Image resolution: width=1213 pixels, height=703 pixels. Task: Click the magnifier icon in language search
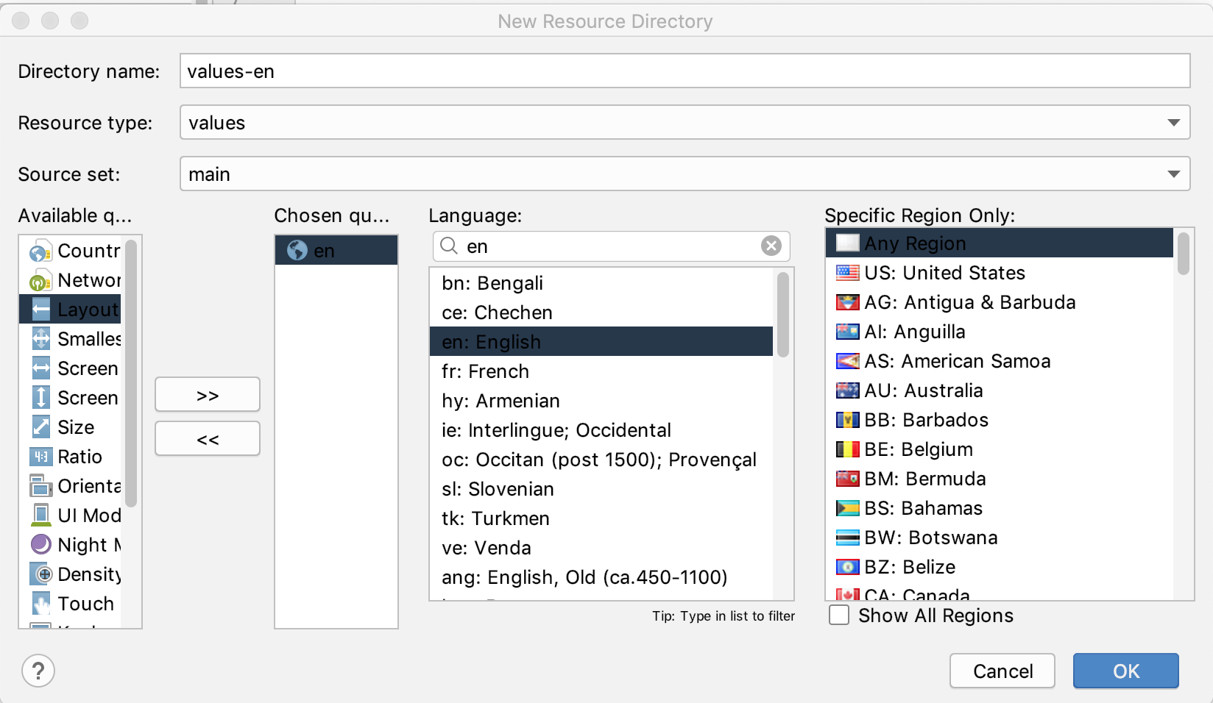click(449, 246)
